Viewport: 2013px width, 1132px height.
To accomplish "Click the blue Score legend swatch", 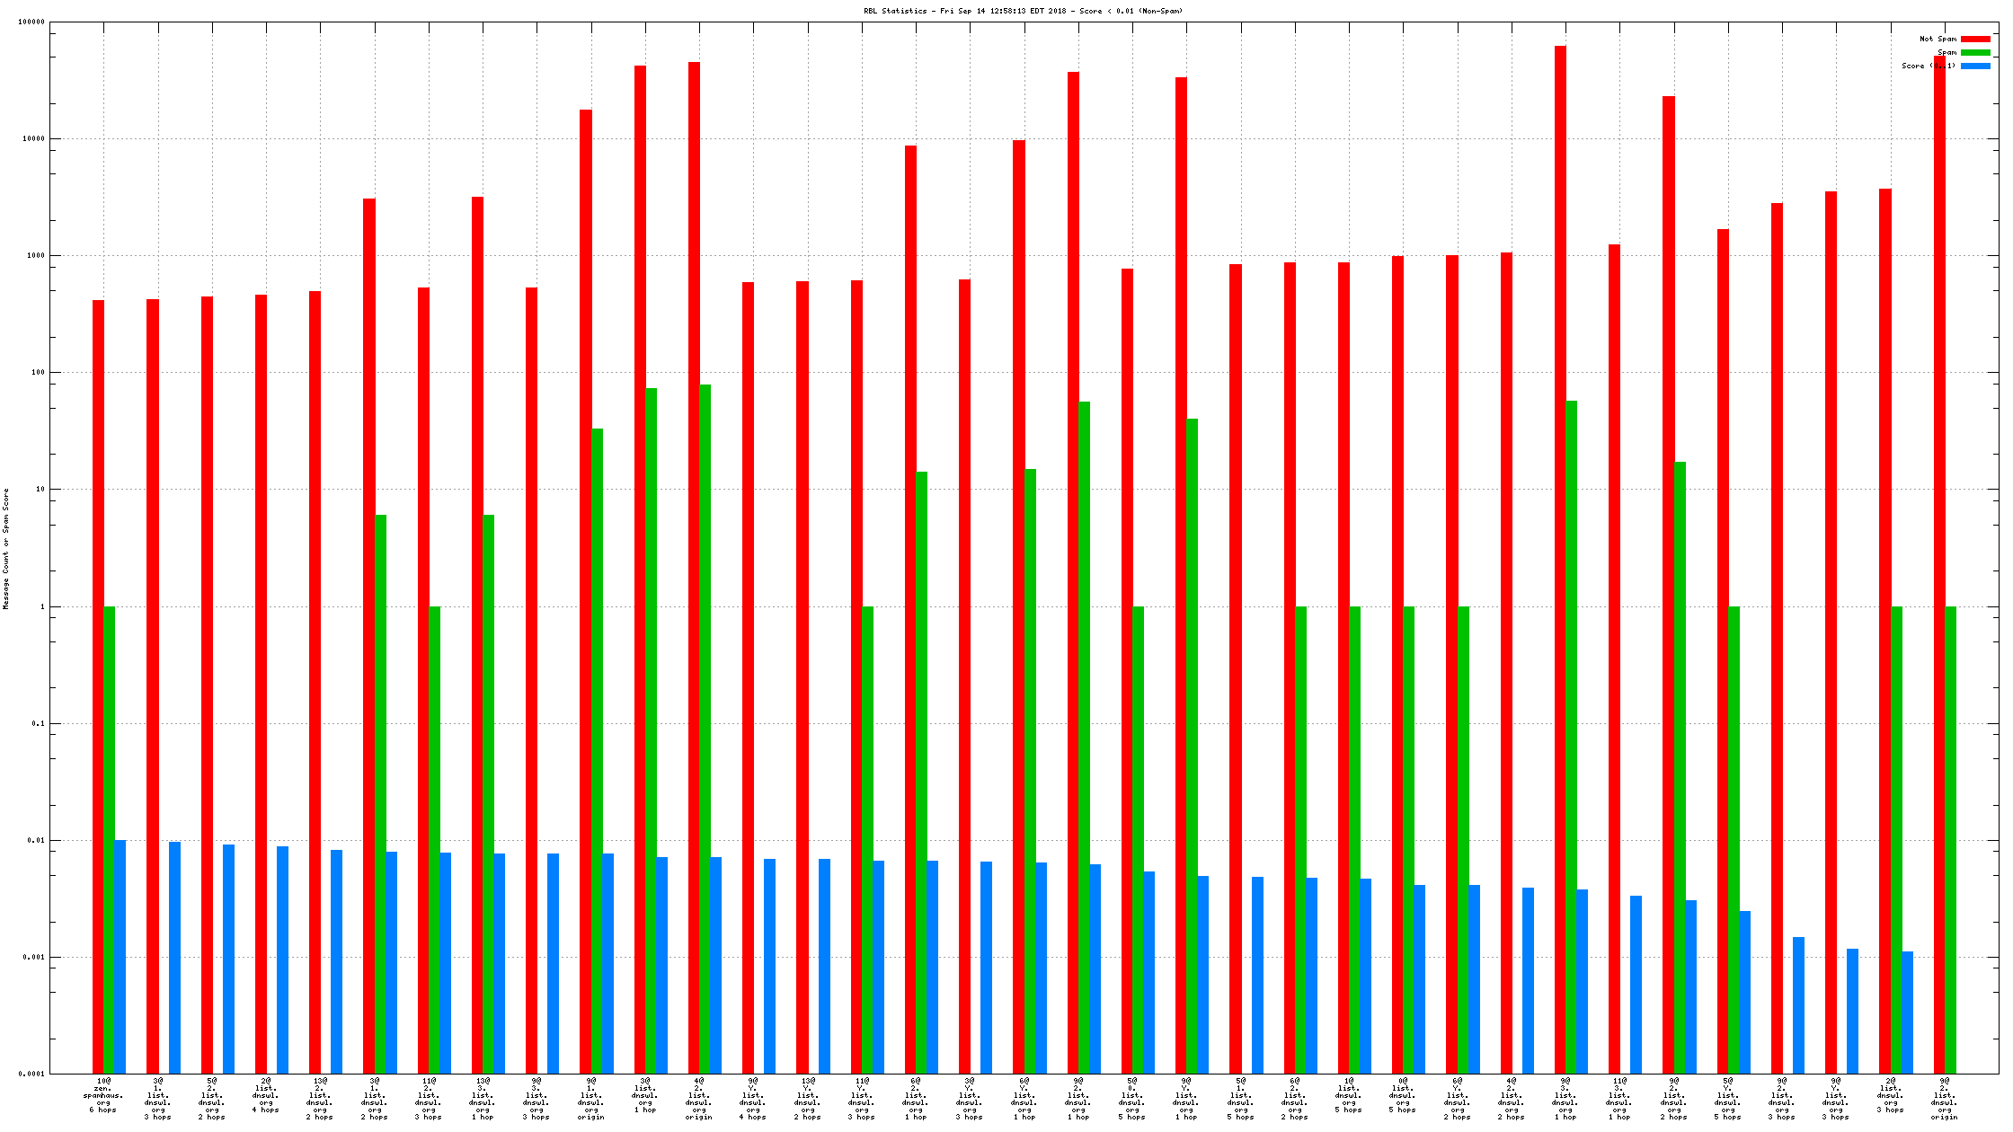I will click(x=1975, y=66).
